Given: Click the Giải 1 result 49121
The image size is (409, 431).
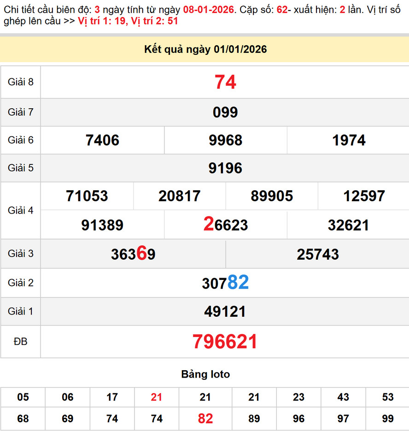Looking at the screenshot, I should [225, 312].
